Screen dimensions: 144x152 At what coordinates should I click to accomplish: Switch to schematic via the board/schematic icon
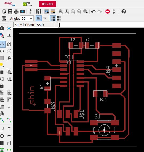tap(31, 11)
